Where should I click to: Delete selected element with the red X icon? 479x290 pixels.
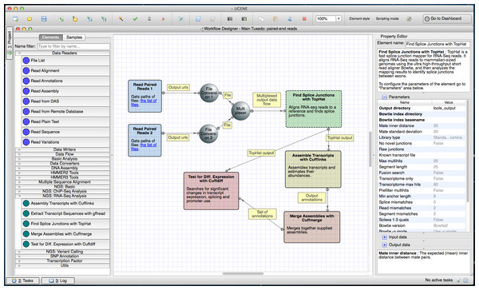click(304, 19)
